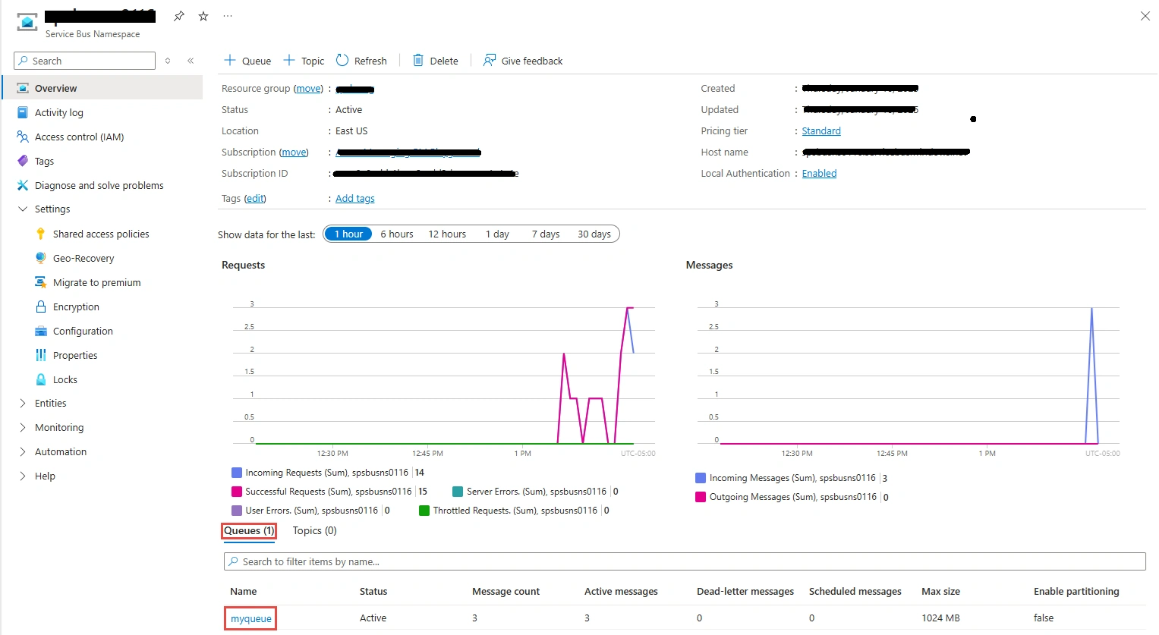1159x635 pixels.
Task: Click the Tags icon in sidebar
Action: click(x=23, y=161)
